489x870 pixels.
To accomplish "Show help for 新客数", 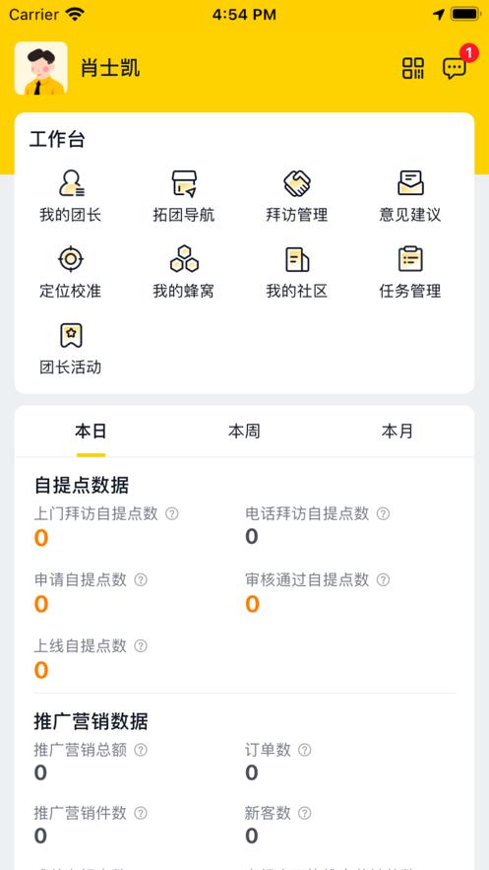I will tap(305, 814).
